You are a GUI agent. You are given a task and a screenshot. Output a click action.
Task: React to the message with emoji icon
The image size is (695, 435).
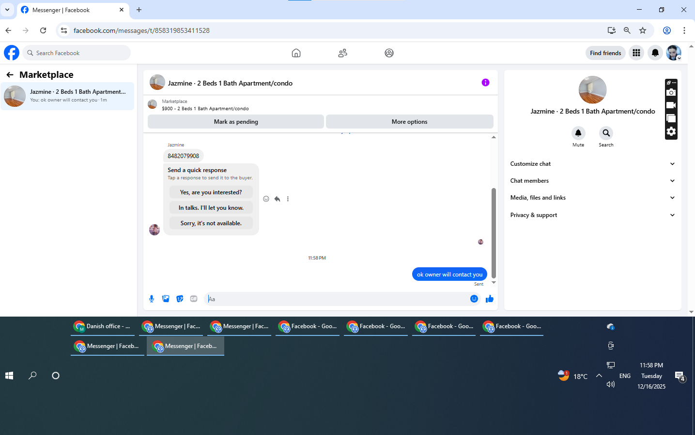[x=266, y=199]
